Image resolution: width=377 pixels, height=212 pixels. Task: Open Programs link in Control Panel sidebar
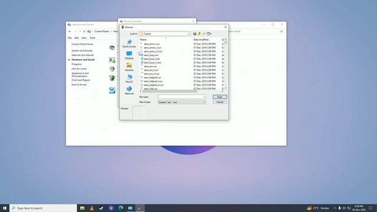coord(77,64)
